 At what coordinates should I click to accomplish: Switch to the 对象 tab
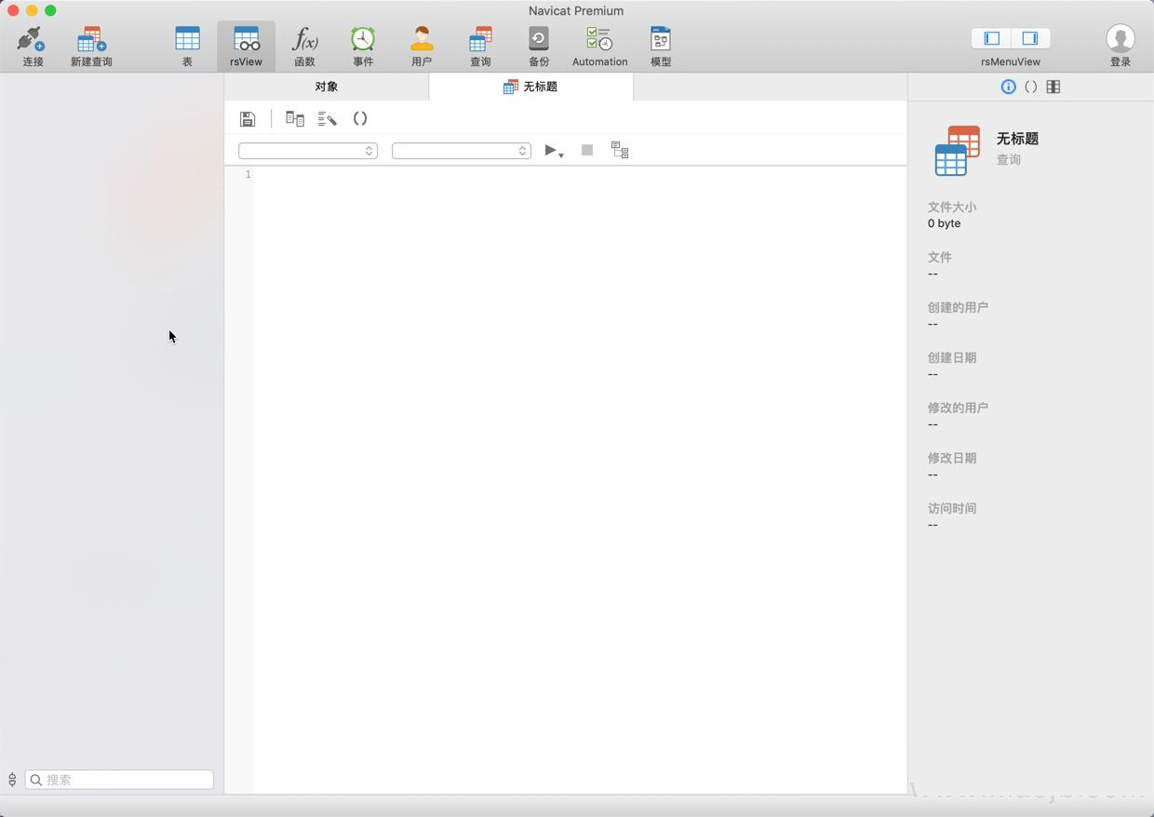click(x=327, y=87)
